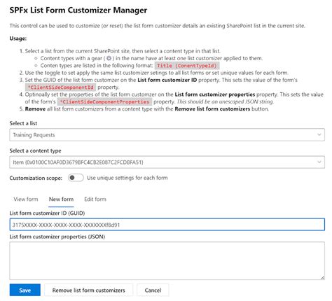Click the '*ClientSideComponentProperties' code text
Screen dimensions: 332x301
click(105, 101)
